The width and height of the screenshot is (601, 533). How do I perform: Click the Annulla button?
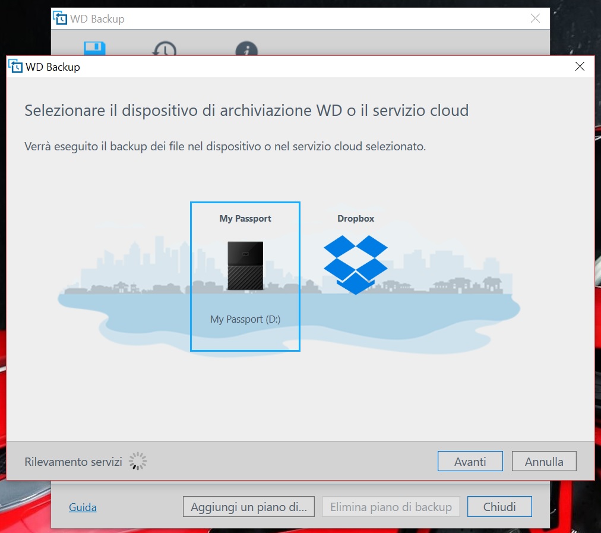544,461
